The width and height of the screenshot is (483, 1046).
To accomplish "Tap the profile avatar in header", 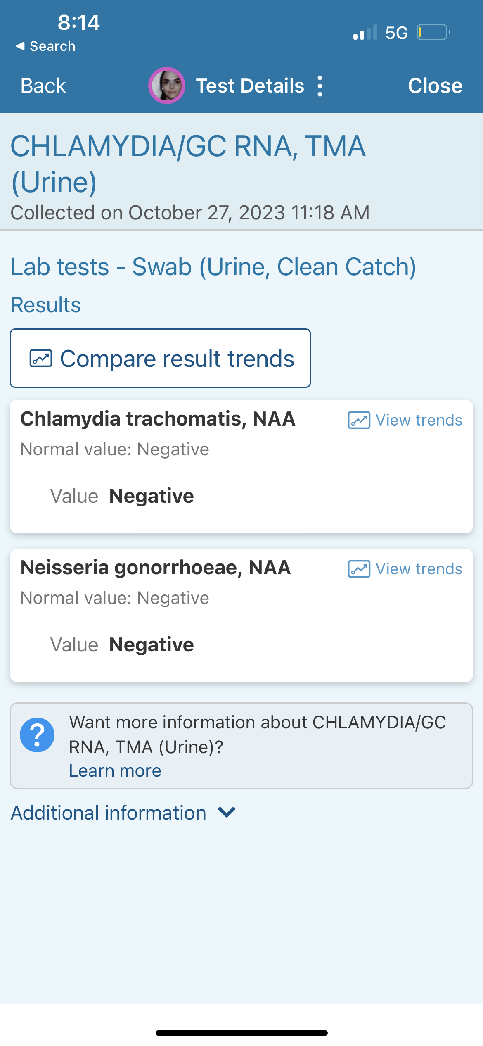I will click(x=167, y=86).
